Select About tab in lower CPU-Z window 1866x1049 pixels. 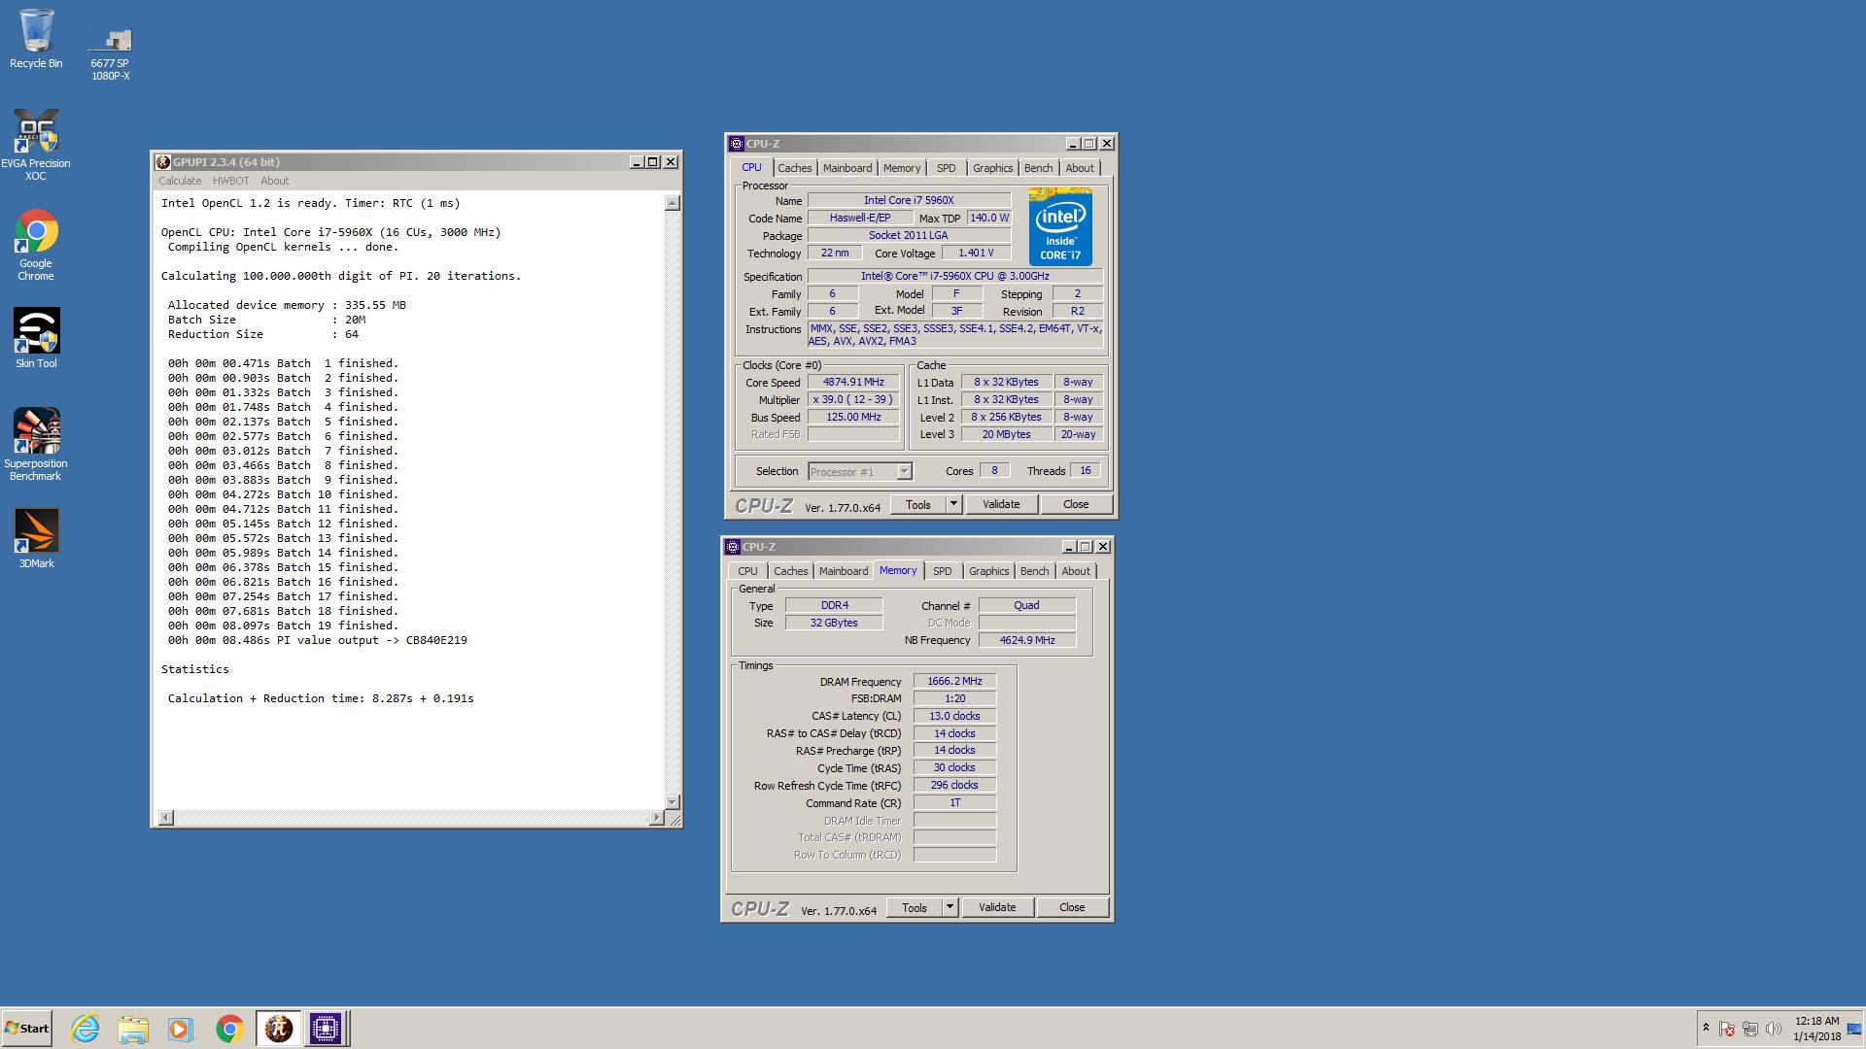pyautogui.click(x=1075, y=571)
